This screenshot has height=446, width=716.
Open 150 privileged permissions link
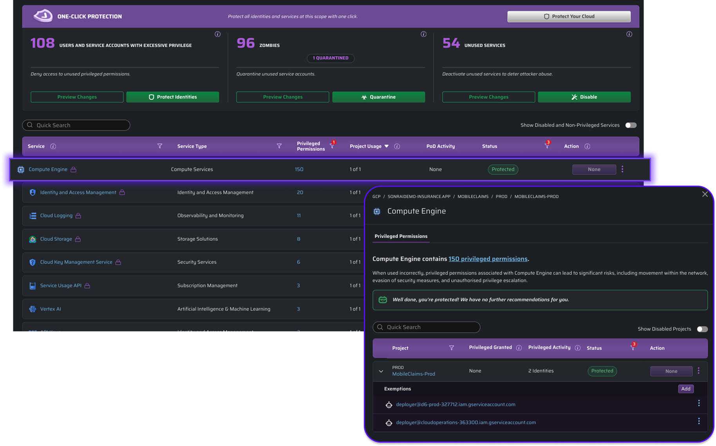coord(488,259)
